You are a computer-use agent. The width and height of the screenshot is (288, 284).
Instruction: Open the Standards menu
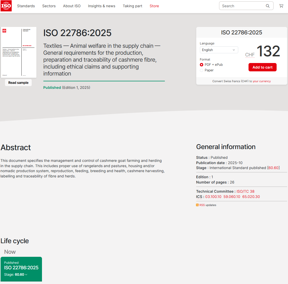pos(26,6)
